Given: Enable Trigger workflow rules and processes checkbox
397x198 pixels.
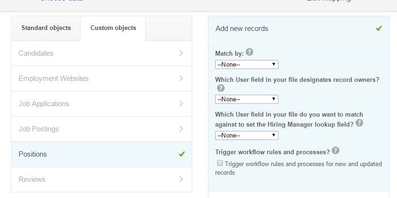Looking at the screenshot, I should tap(220, 163).
